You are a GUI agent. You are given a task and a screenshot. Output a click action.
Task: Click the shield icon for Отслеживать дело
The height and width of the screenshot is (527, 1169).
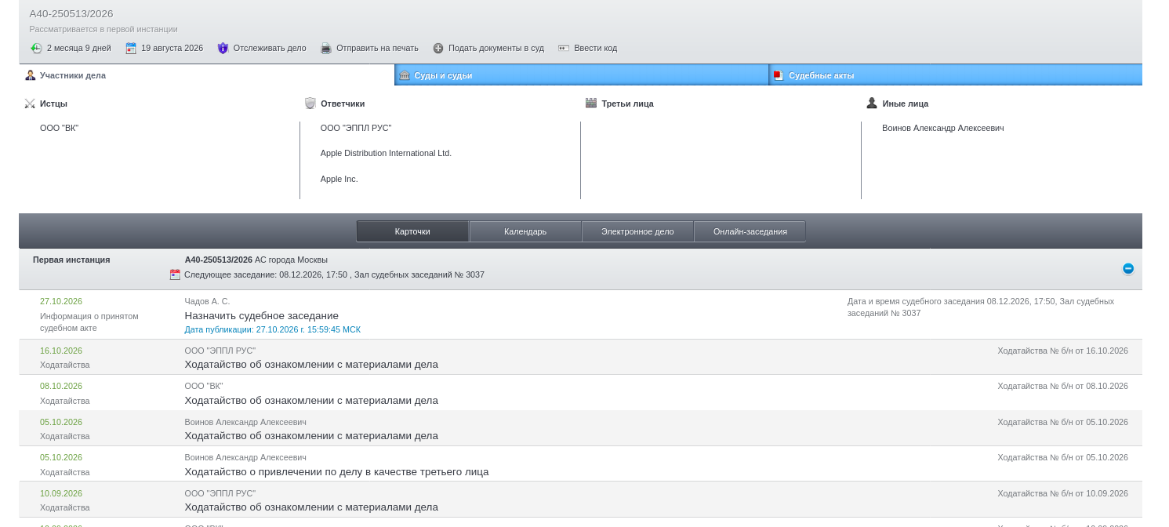point(223,48)
